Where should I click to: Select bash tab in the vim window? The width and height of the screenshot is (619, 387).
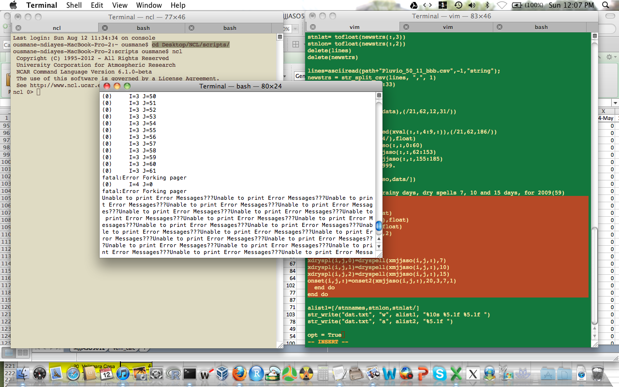tap(541, 27)
